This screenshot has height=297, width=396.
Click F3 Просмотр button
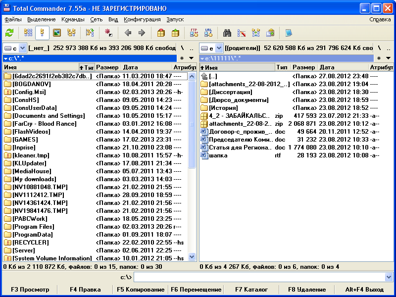tap(30, 290)
